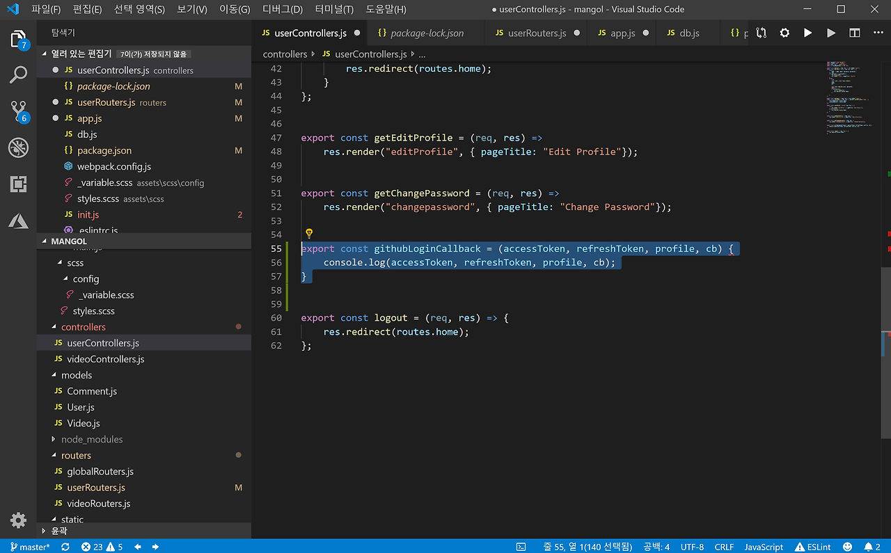Image resolution: width=891 pixels, height=553 pixels.
Task: Open the Debug view icon
Action: tap(19, 147)
